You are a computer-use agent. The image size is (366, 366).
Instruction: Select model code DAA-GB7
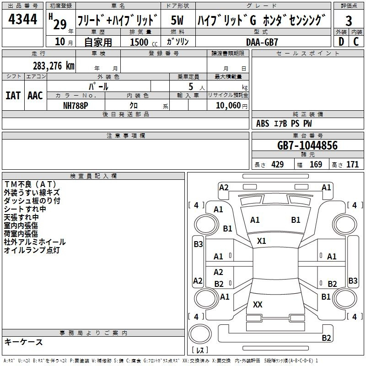262,42
